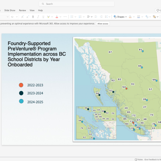Expand the shape outline dropdown arrow

click(142, 17)
